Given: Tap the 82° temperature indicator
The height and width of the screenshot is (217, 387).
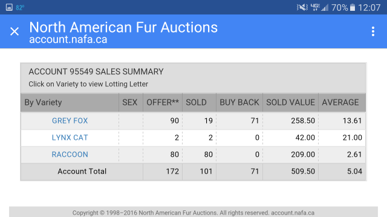Looking at the screenshot, I should [x=20, y=8].
